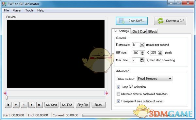Step forward one frame
The height and width of the screenshot is (120, 196).
32,105
